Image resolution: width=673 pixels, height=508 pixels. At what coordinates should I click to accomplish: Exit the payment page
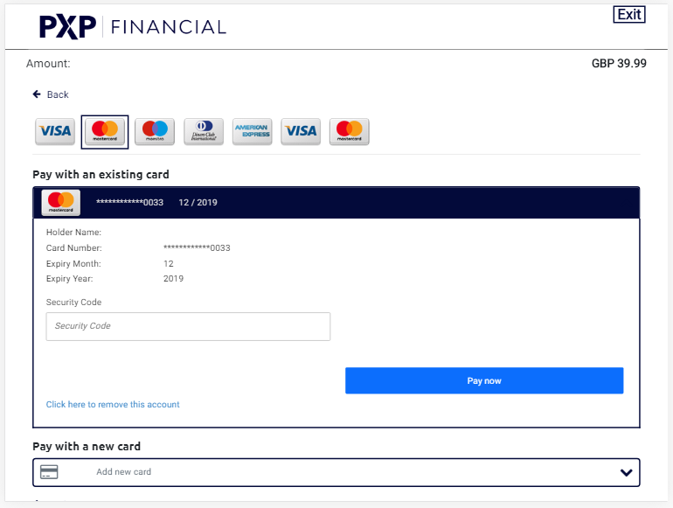pyautogui.click(x=629, y=15)
